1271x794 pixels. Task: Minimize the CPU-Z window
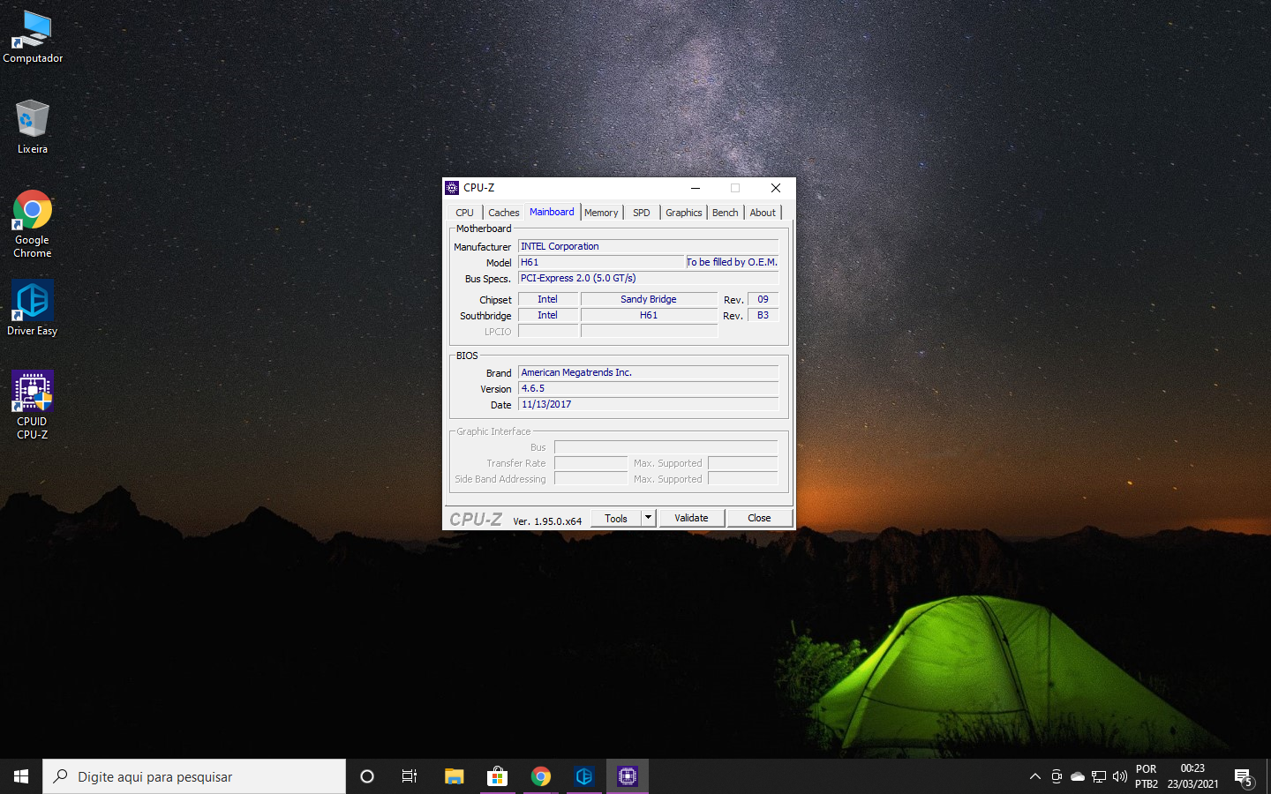coord(696,188)
